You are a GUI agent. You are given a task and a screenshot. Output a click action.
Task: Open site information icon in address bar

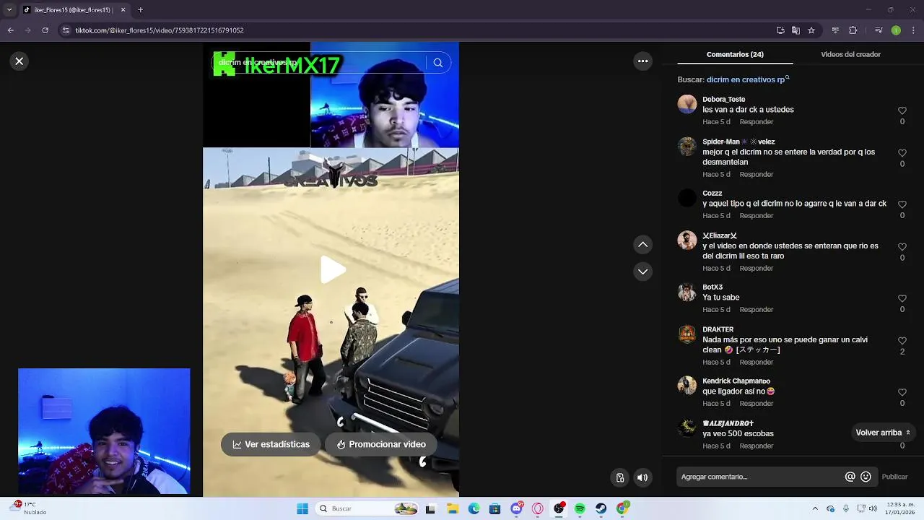click(x=66, y=30)
